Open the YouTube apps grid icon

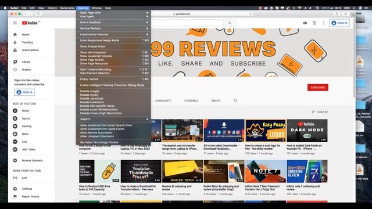(314, 23)
